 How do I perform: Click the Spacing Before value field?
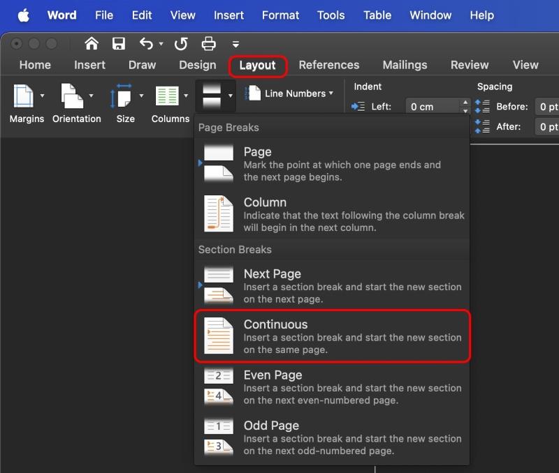click(x=547, y=107)
